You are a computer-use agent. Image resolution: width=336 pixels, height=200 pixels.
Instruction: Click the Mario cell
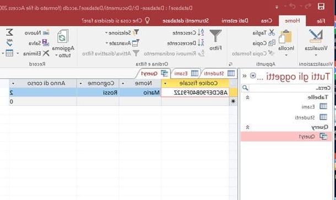coord(140,93)
